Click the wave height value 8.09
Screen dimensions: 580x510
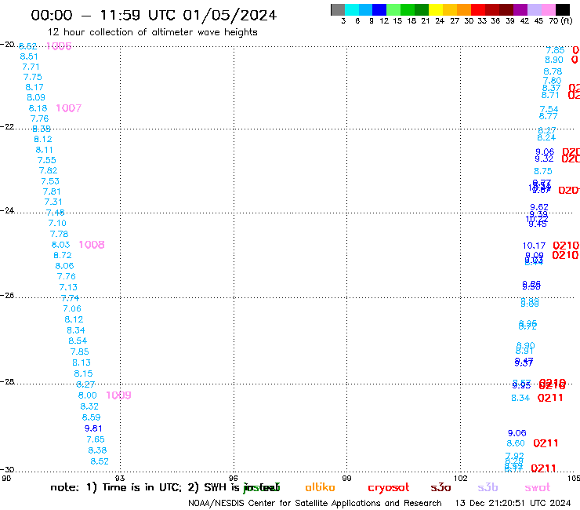[x=36, y=98]
